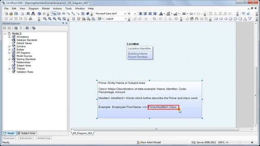260x146 pixels.
Task: Expand the Entities tree node
Action: [x=9, y=49]
